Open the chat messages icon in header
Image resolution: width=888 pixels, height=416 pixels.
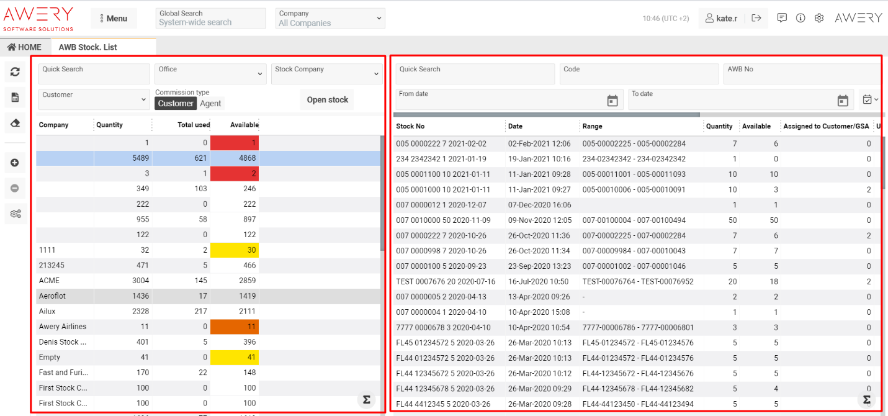click(782, 18)
